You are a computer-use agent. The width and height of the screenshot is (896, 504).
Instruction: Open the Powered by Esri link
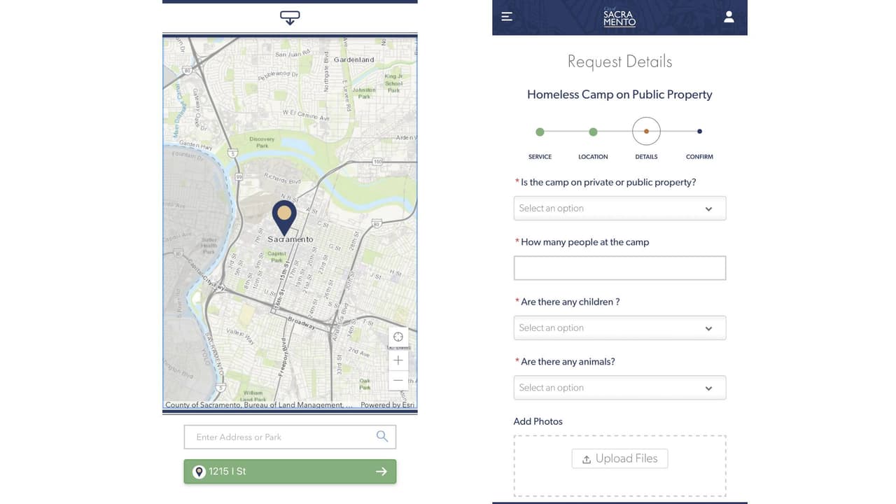click(x=386, y=405)
